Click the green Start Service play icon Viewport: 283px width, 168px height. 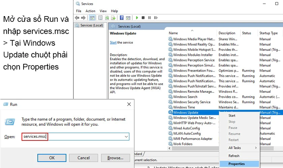(x=137, y=18)
